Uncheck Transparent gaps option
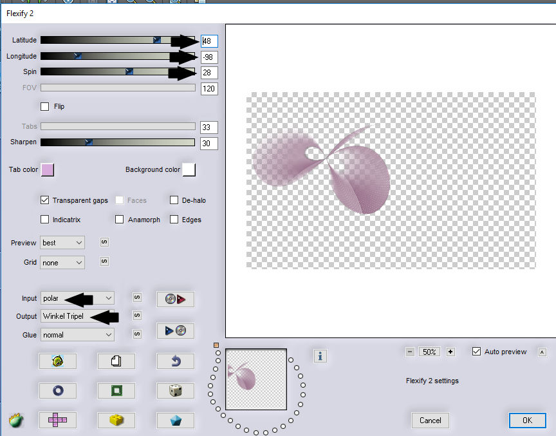Image resolution: width=556 pixels, height=436 pixels. point(45,200)
